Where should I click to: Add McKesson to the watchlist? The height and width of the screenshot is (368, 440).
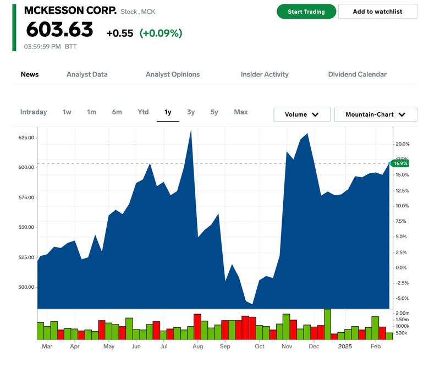point(377,12)
